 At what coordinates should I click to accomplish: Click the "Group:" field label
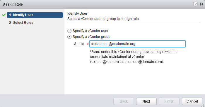[79, 44]
